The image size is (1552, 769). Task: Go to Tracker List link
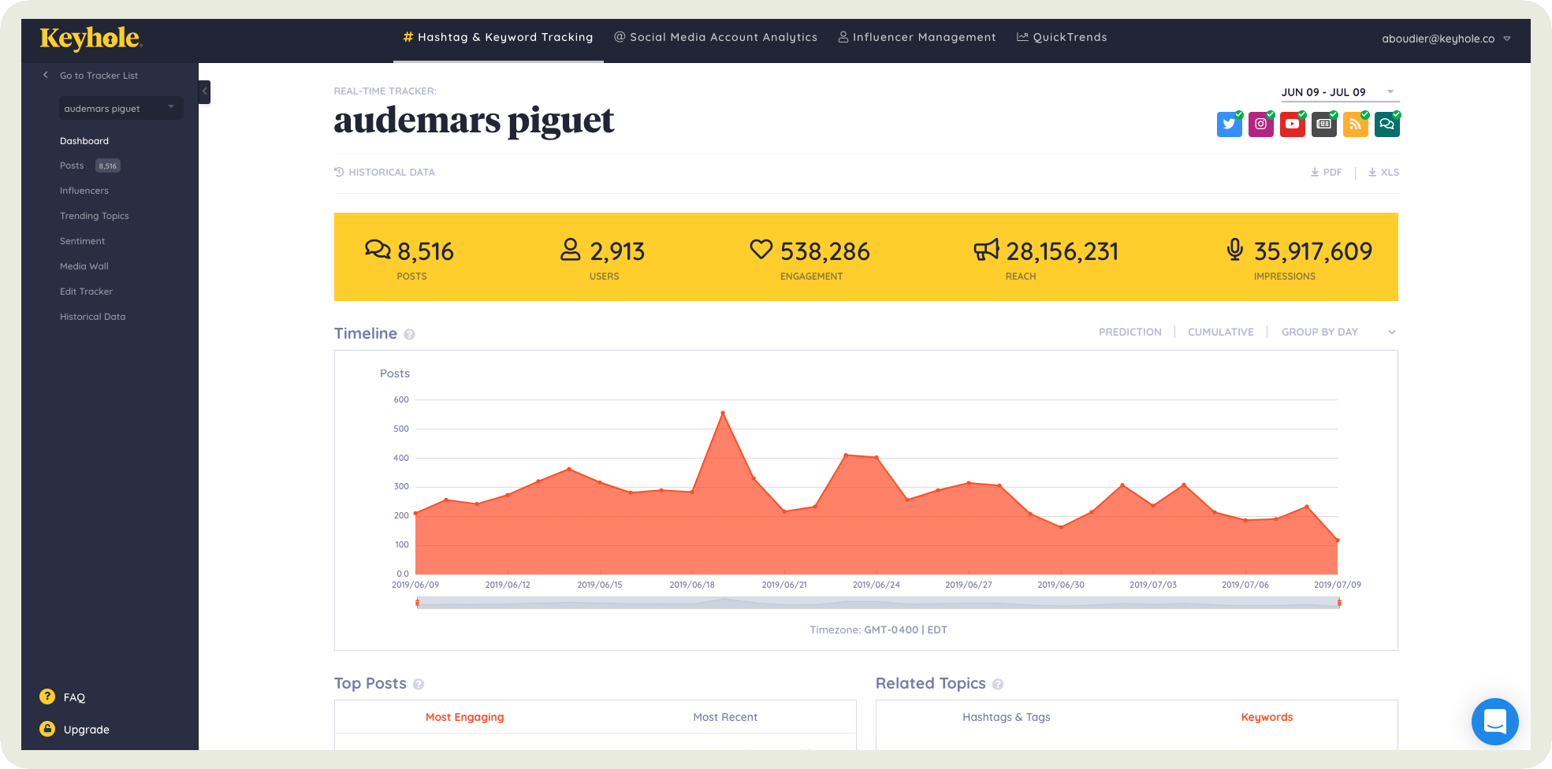coord(99,76)
